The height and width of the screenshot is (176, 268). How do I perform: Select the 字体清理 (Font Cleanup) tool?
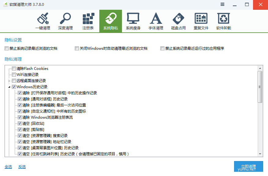(x=156, y=21)
